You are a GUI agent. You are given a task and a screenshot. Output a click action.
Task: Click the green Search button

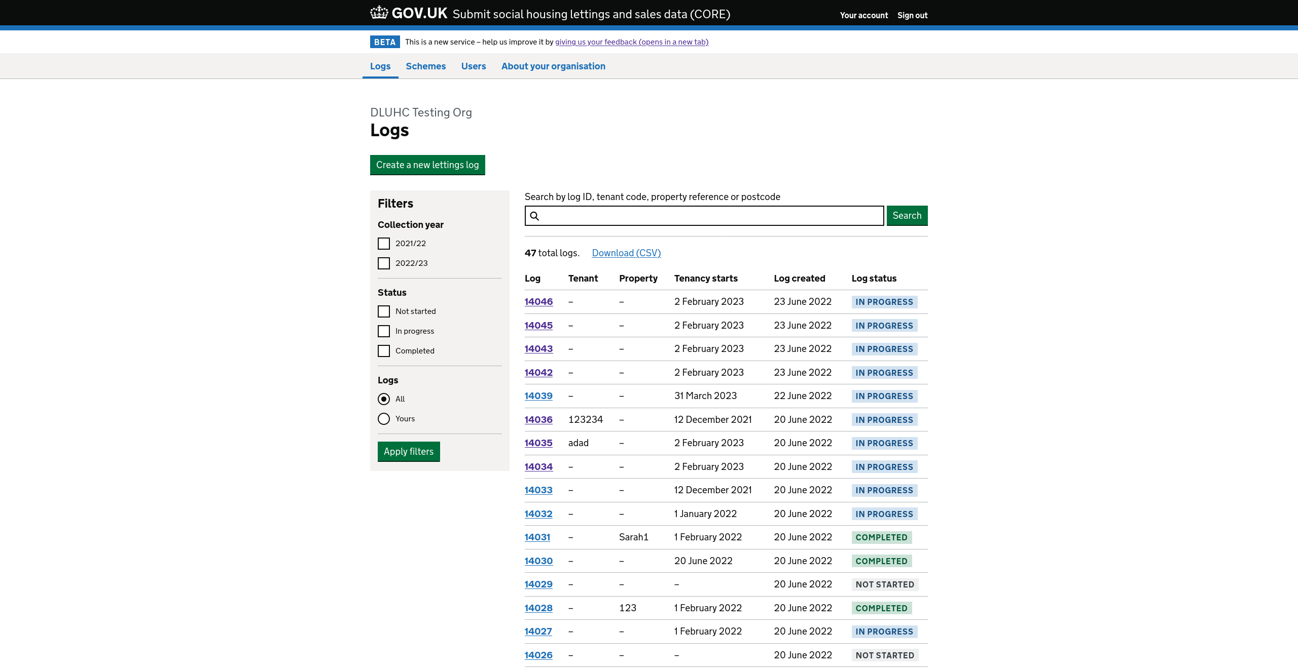[x=907, y=216]
